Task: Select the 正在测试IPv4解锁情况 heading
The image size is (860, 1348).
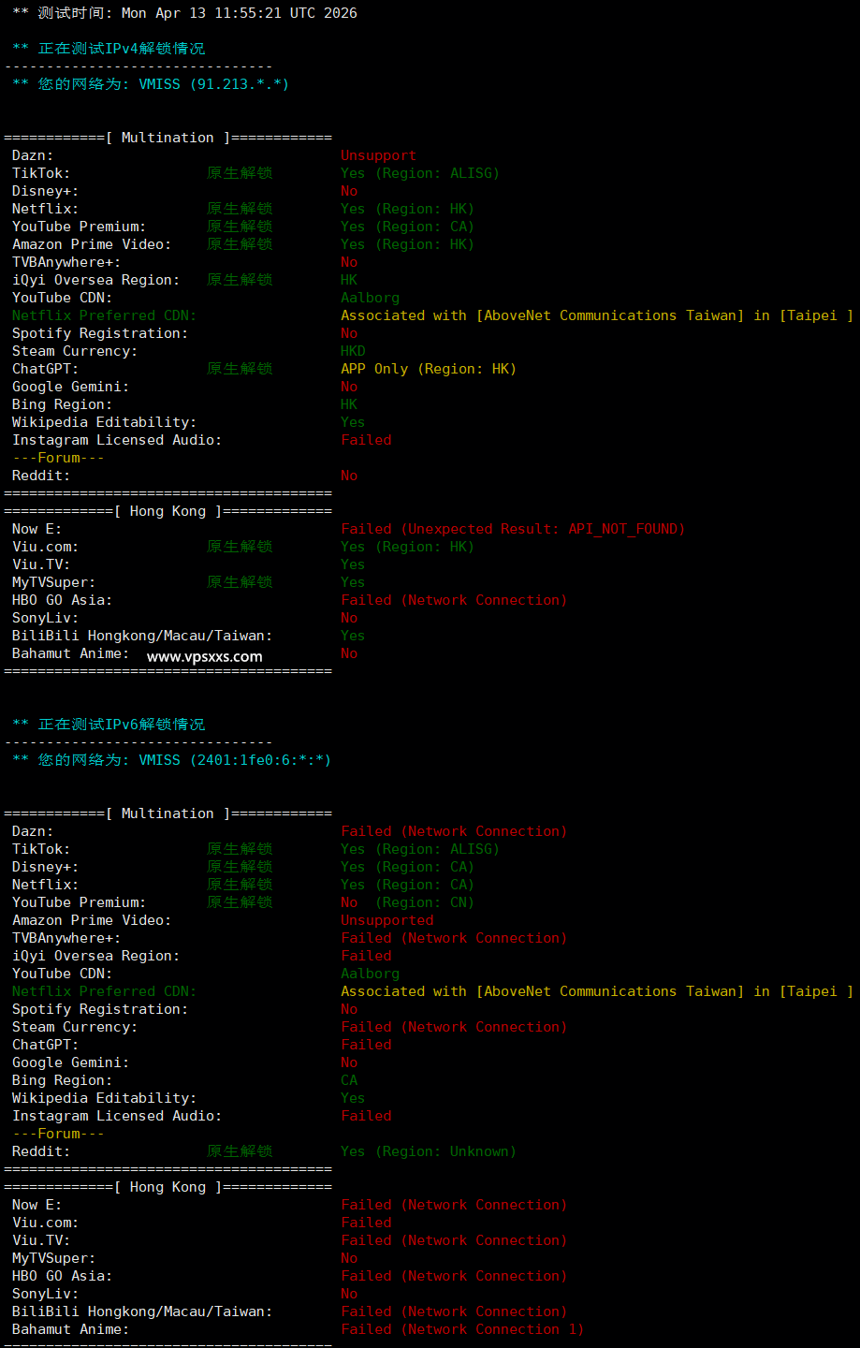Action: (x=109, y=49)
